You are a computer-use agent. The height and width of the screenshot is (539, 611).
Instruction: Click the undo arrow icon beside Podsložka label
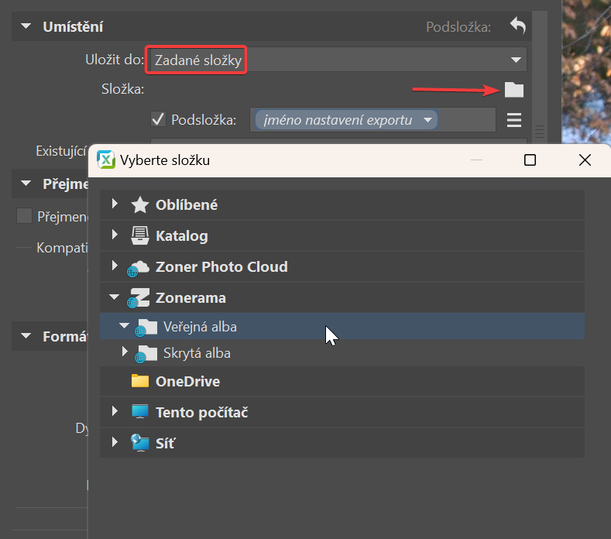[518, 26]
